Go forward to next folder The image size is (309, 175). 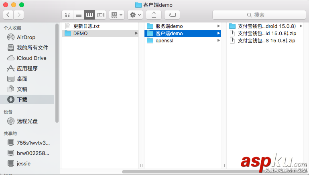tap(19, 15)
